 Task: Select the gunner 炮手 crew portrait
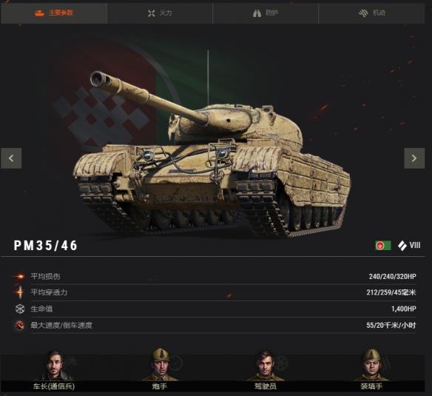point(160,369)
